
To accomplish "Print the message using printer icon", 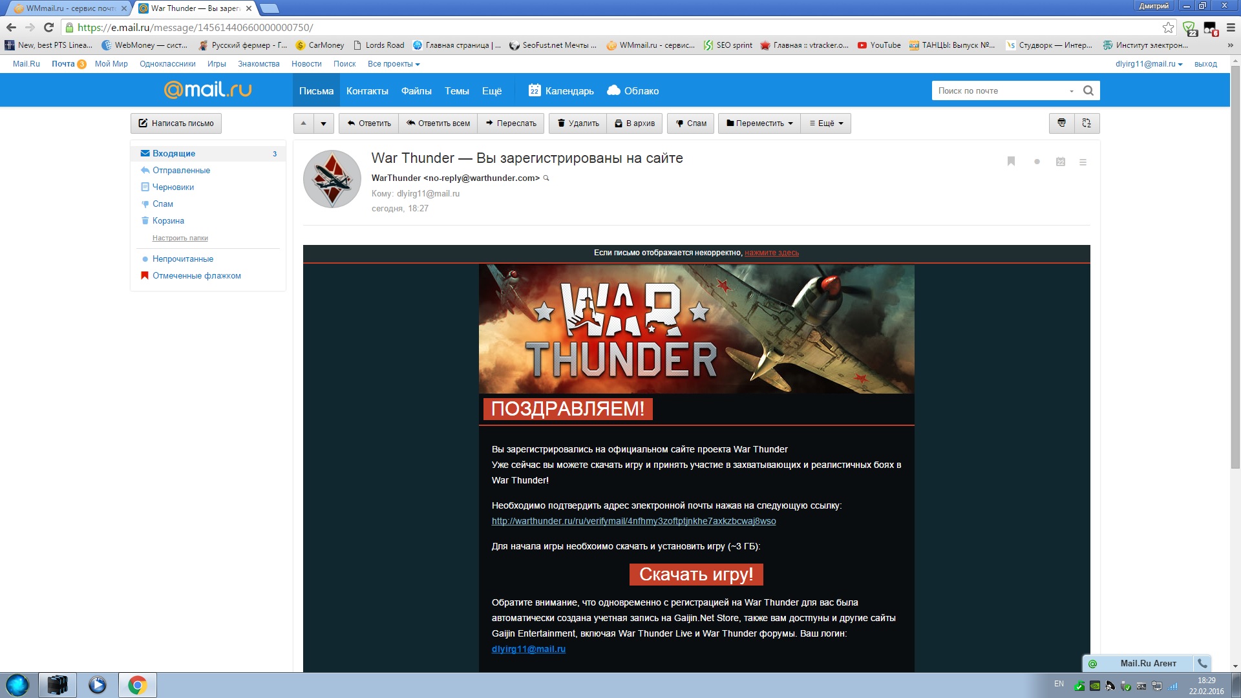I will pyautogui.click(x=1061, y=123).
